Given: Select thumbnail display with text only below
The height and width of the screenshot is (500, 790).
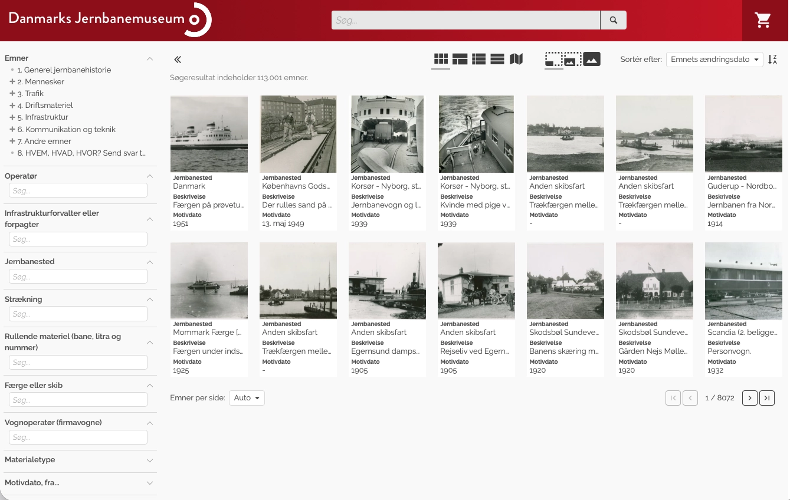Looking at the screenshot, I should click(553, 59).
